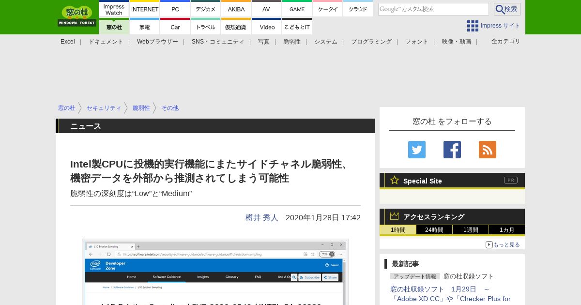
Task: Open the 仮想通貨 site tab
Action: click(236, 27)
